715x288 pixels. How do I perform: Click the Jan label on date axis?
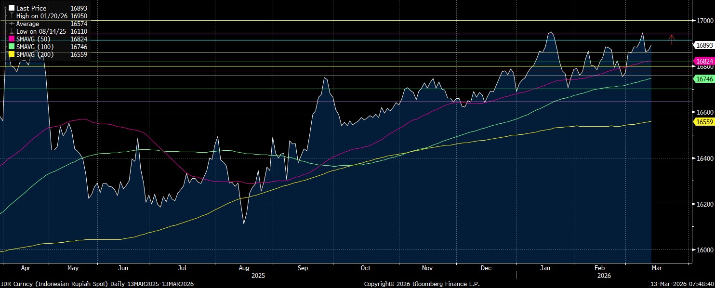(546, 268)
